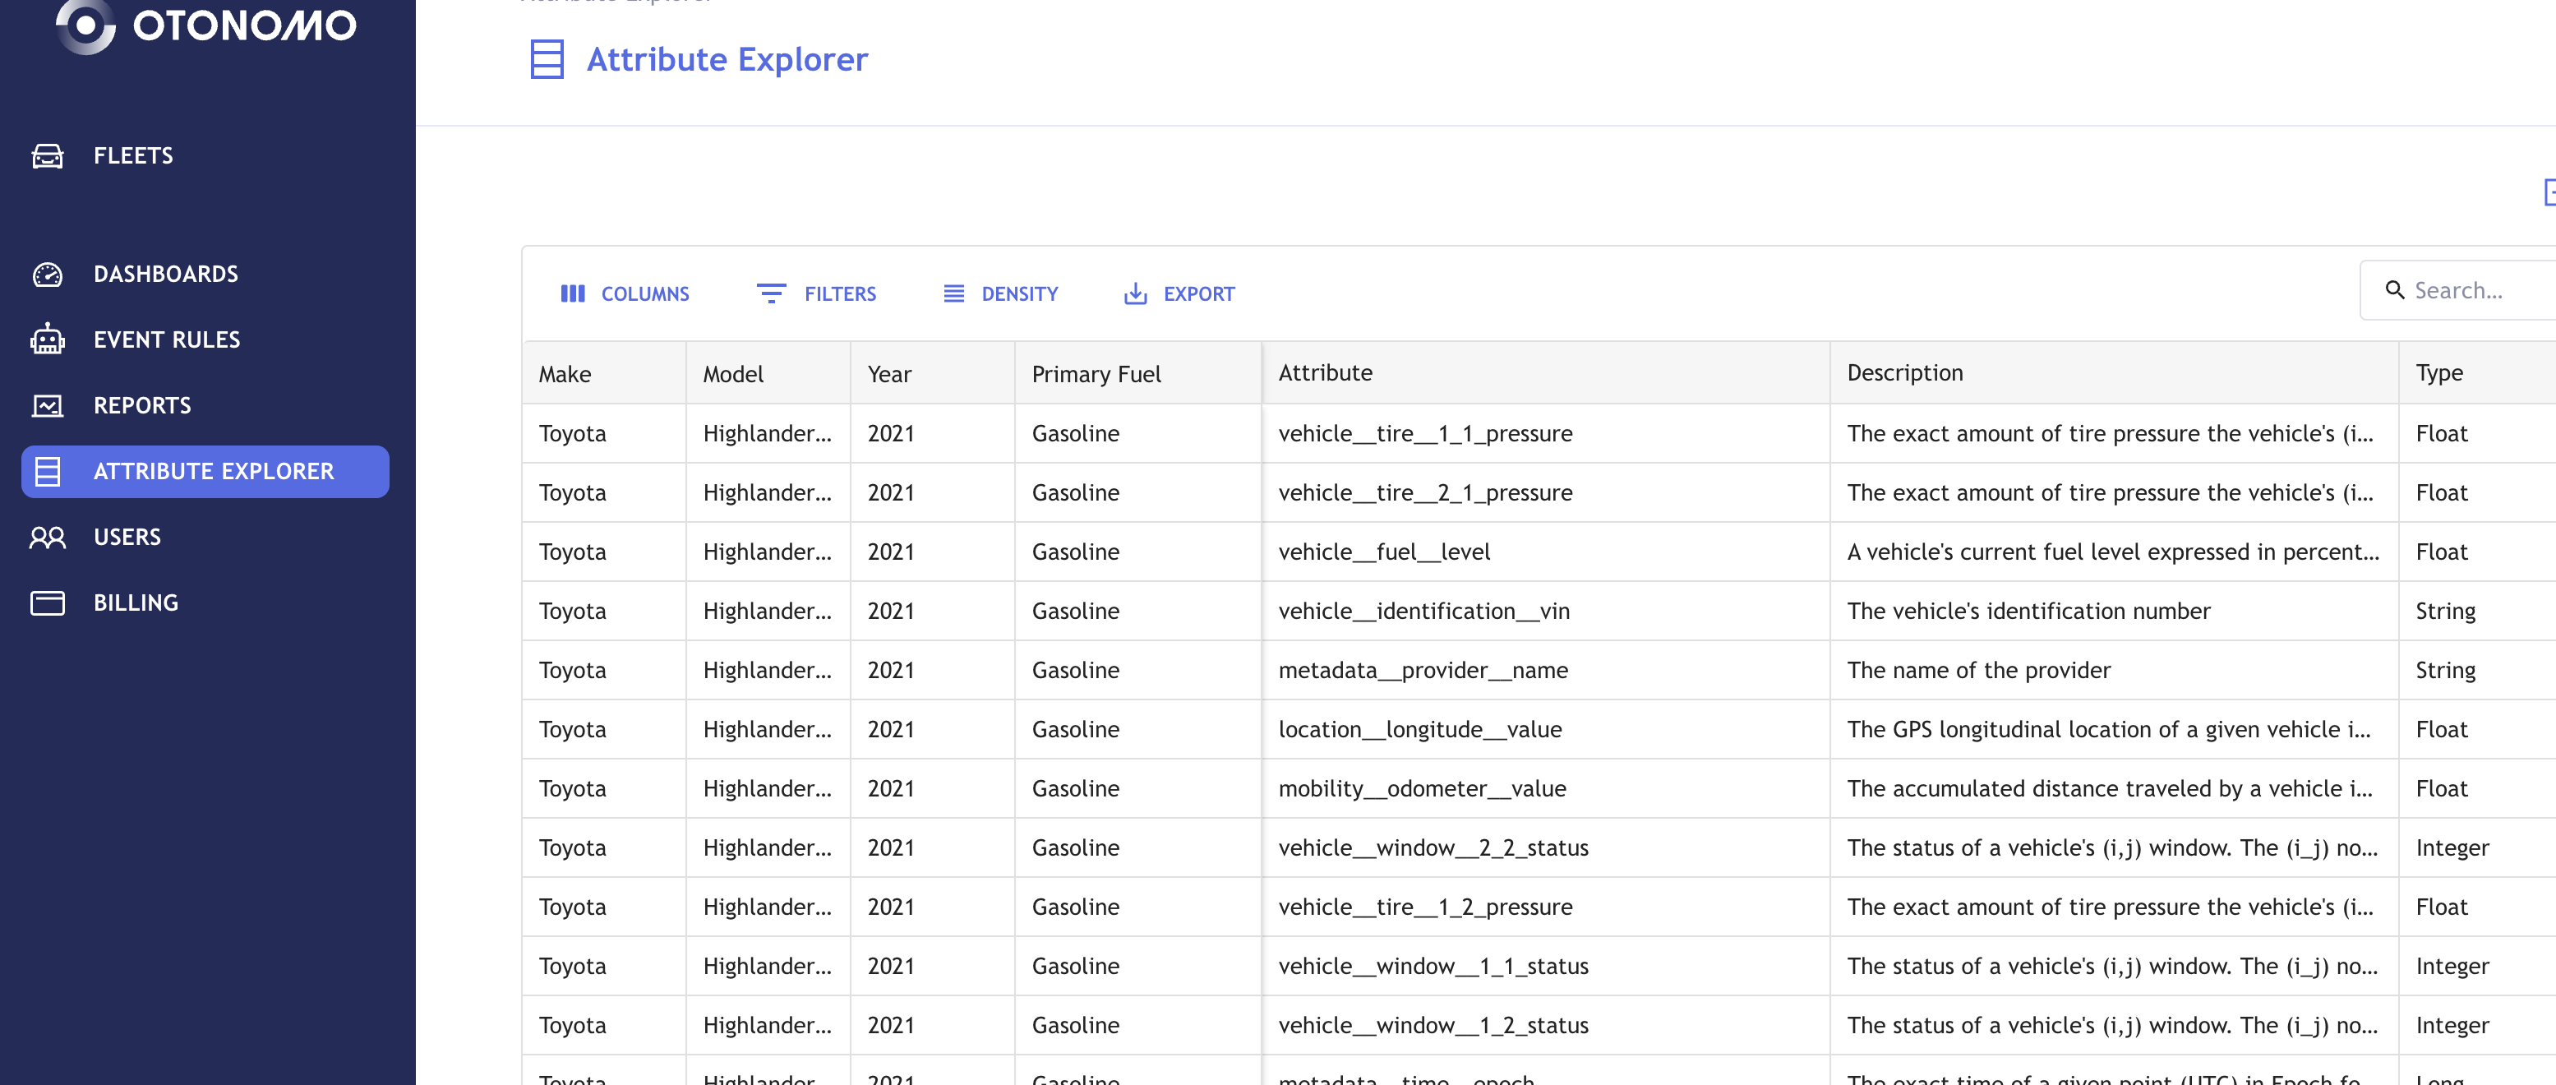Viewport: 2556px width, 1085px height.
Task: Open the Filters panel
Action: pos(817,293)
